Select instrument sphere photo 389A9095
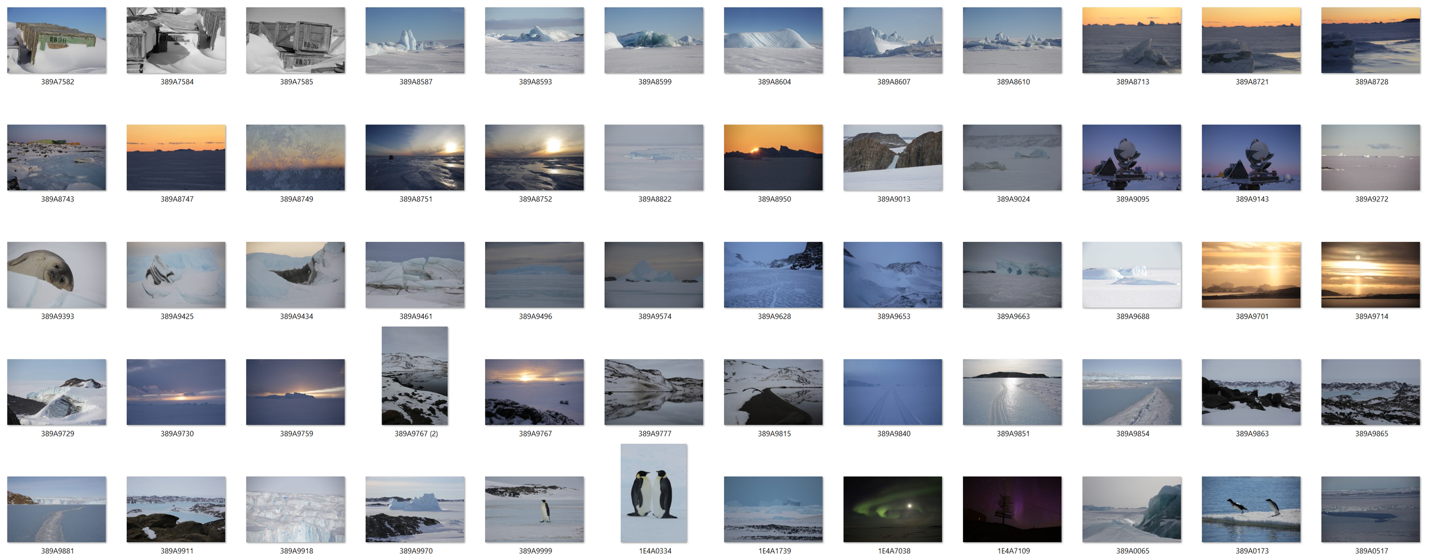This screenshot has width=1432, height=560. click(x=1132, y=157)
